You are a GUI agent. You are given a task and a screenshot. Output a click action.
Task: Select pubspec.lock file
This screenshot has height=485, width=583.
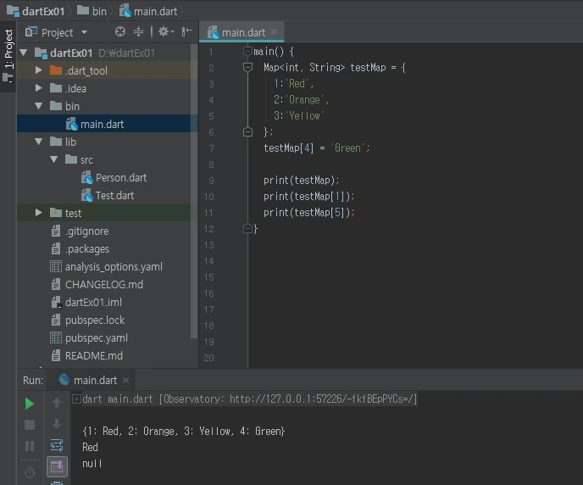pyautogui.click(x=95, y=321)
